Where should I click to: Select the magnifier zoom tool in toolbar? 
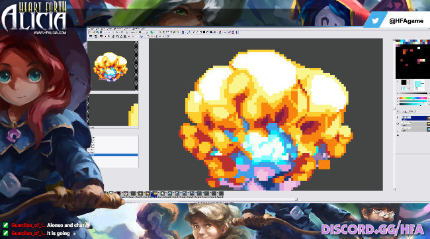pos(97,32)
